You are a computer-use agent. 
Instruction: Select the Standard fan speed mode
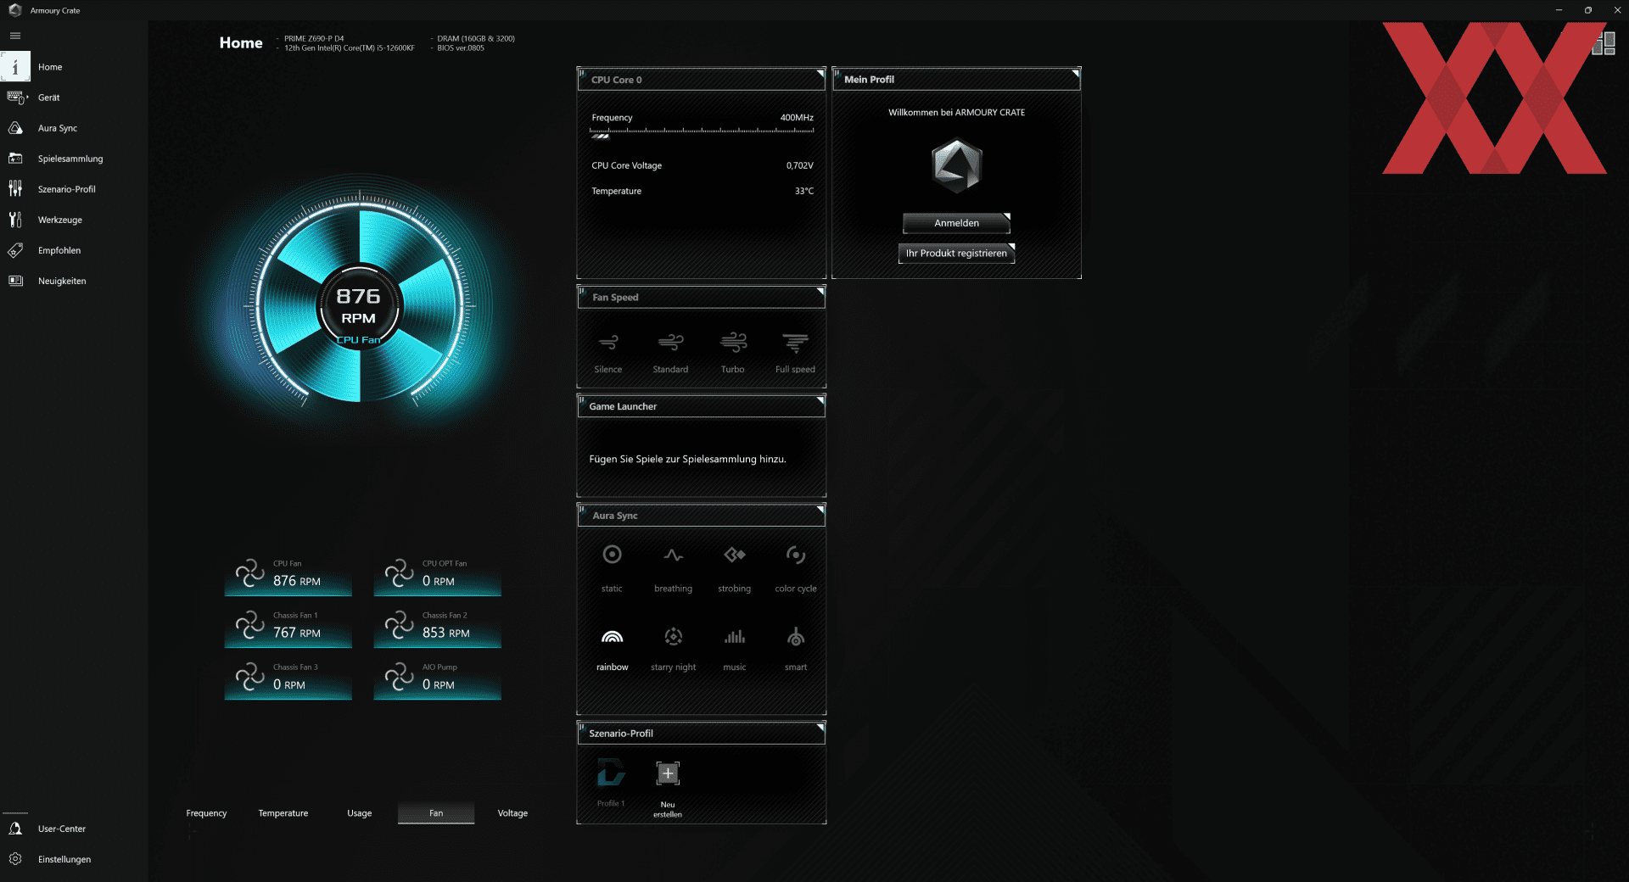point(670,353)
